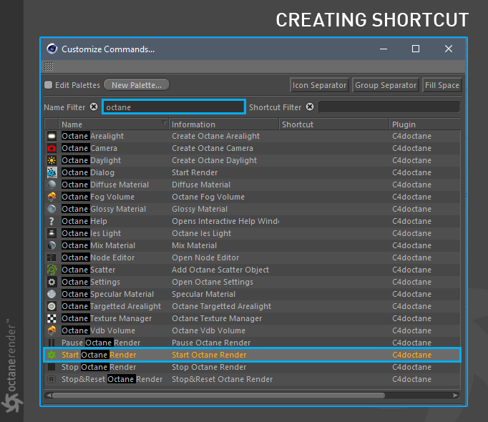Sort by the Plugin column header
The height and width of the screenshot is (422, 488).
(x=425, y=124)
